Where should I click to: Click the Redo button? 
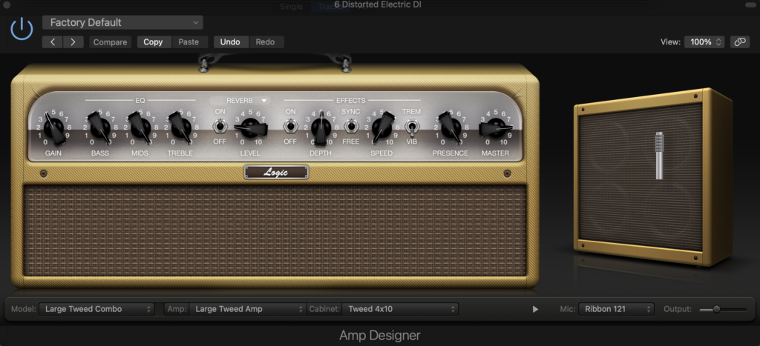265,42
